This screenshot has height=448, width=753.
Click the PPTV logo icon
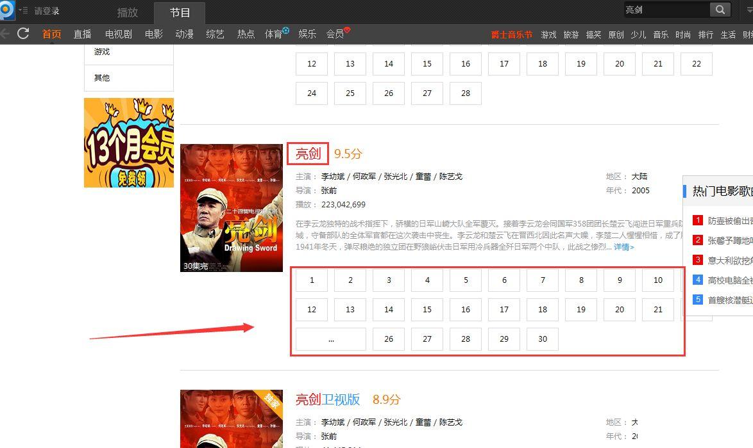[x=6, y=9]
